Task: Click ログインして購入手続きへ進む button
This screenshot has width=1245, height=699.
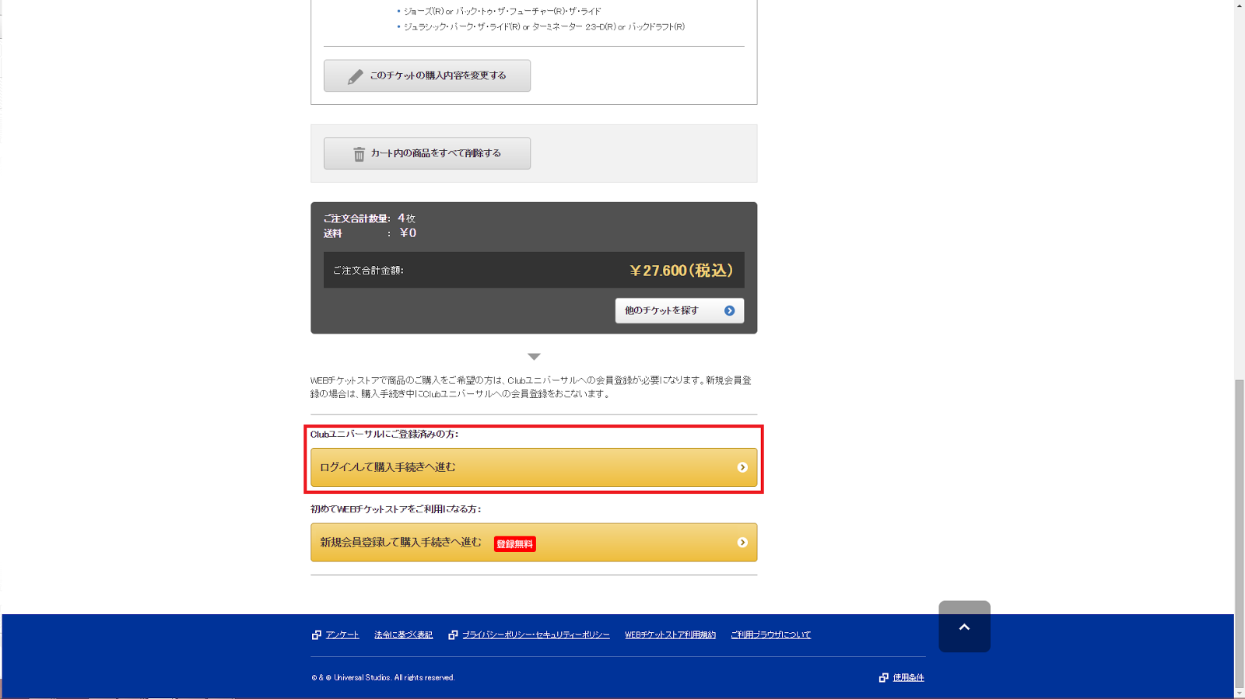Action: (x=534, y=467)
